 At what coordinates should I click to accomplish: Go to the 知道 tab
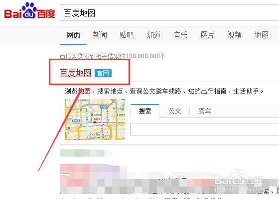pyautogui.click(x=153, y=35)
